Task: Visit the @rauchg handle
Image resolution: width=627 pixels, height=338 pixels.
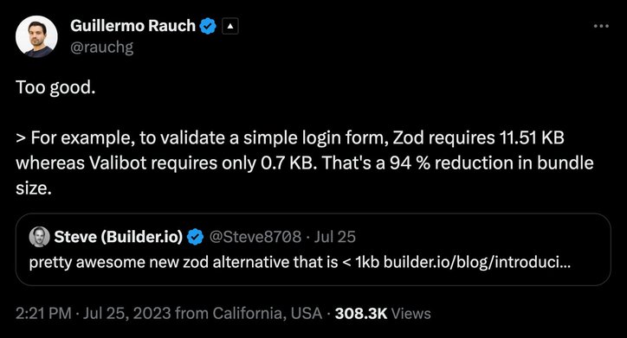Action: [102, 48]
